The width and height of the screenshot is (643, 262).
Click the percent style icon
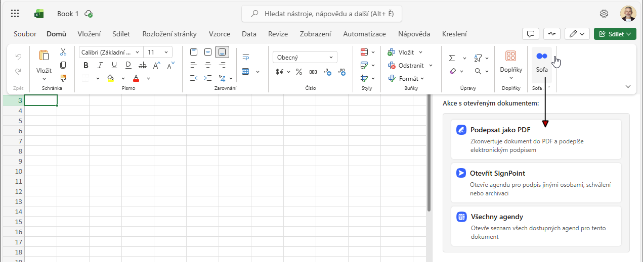coord(298,72)
